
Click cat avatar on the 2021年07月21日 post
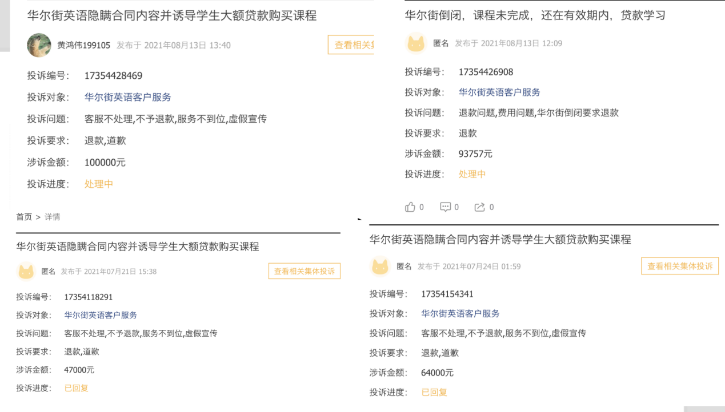(26, 272)
